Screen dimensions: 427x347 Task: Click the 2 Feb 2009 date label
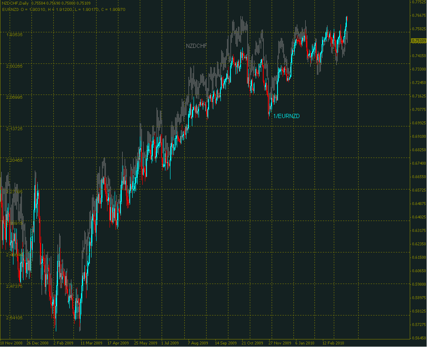tap(63, 343)
